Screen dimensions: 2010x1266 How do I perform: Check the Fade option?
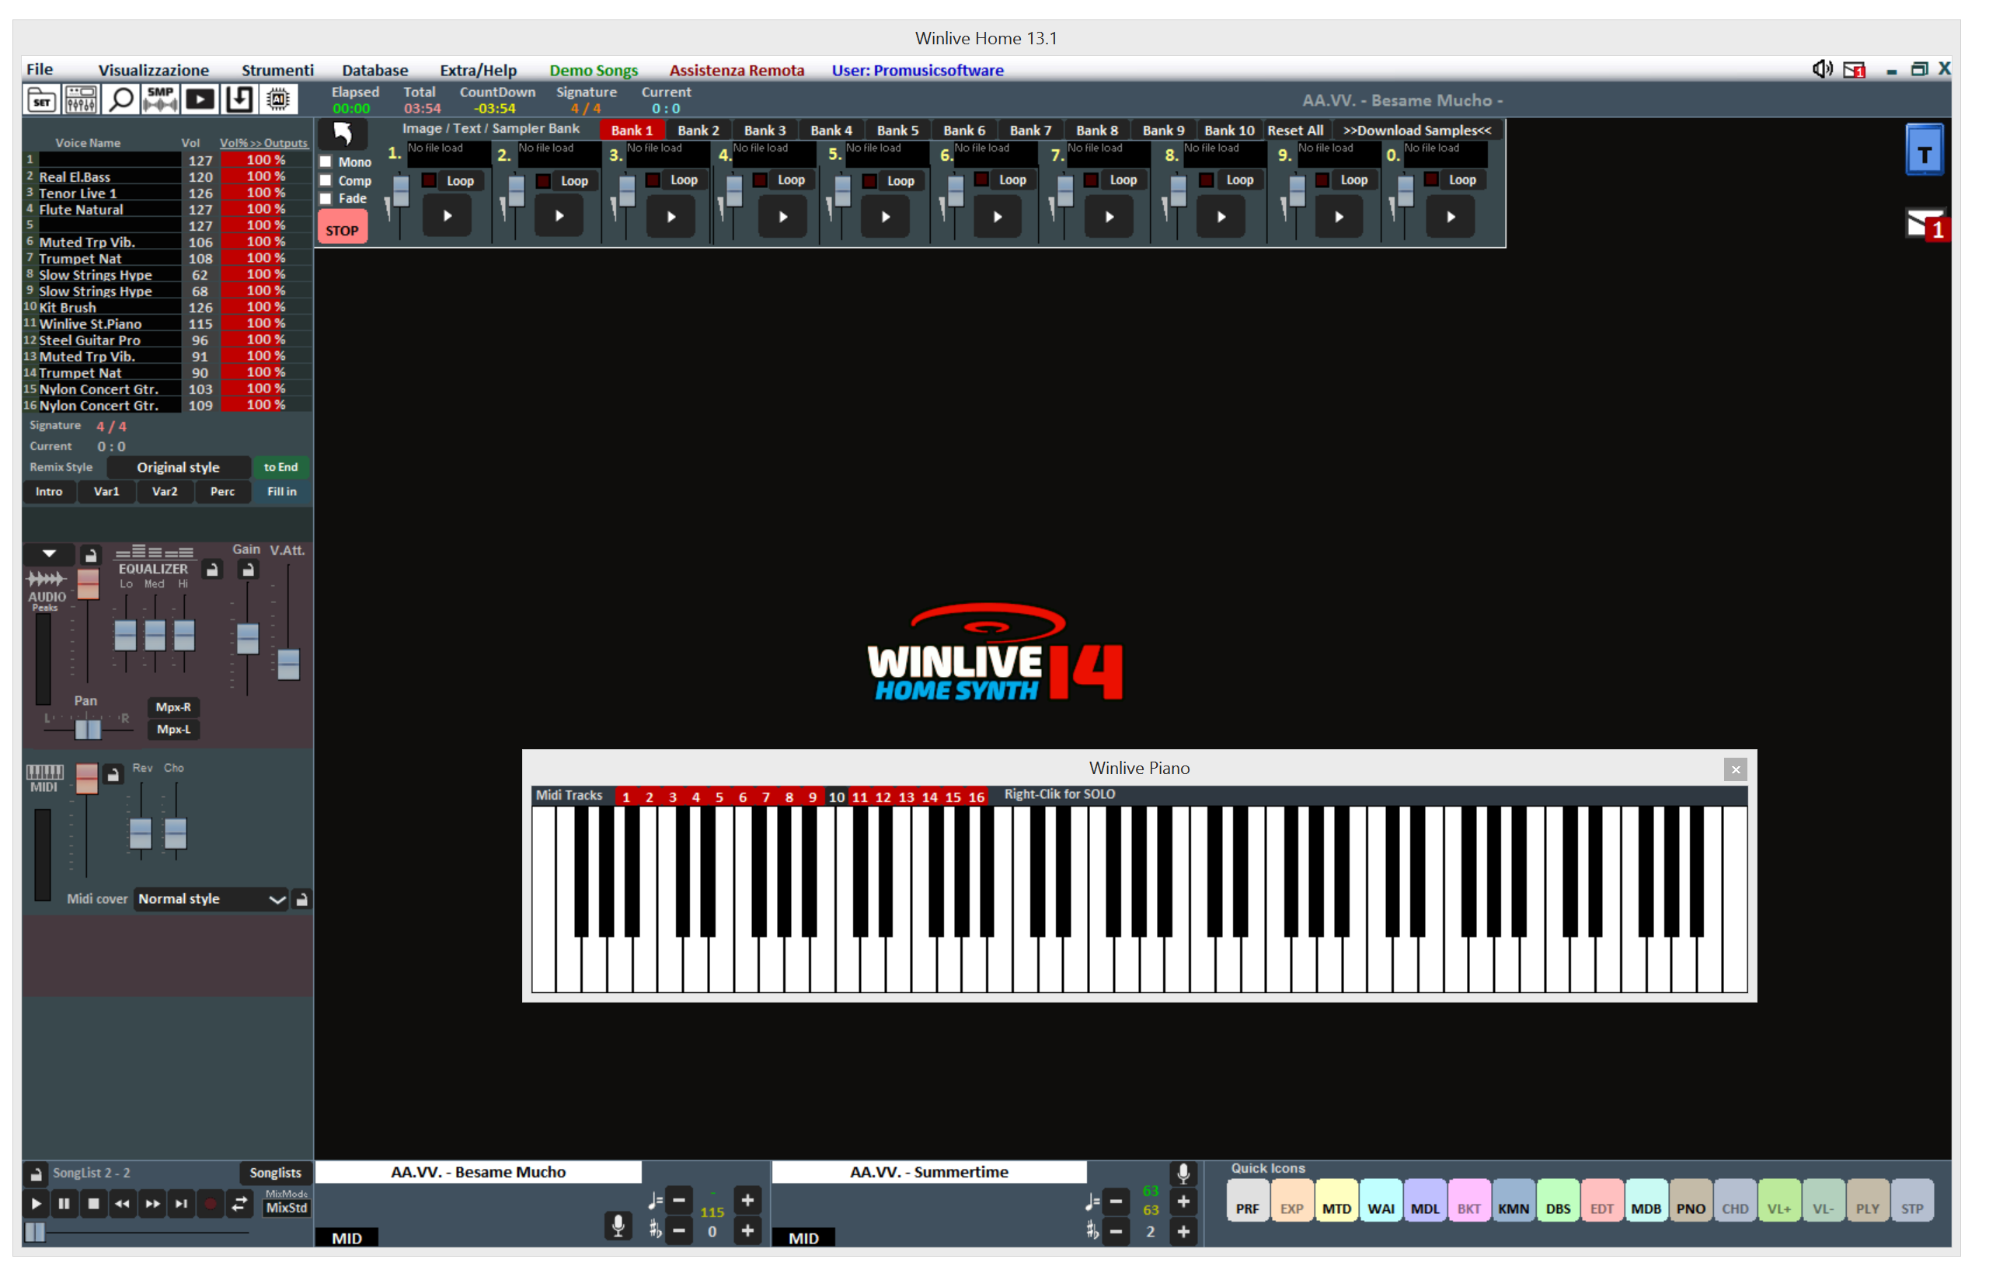(x=326, y=198)
